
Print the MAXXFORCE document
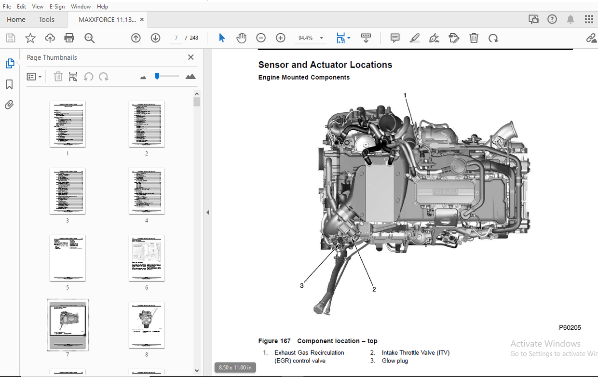click(69, 38)
